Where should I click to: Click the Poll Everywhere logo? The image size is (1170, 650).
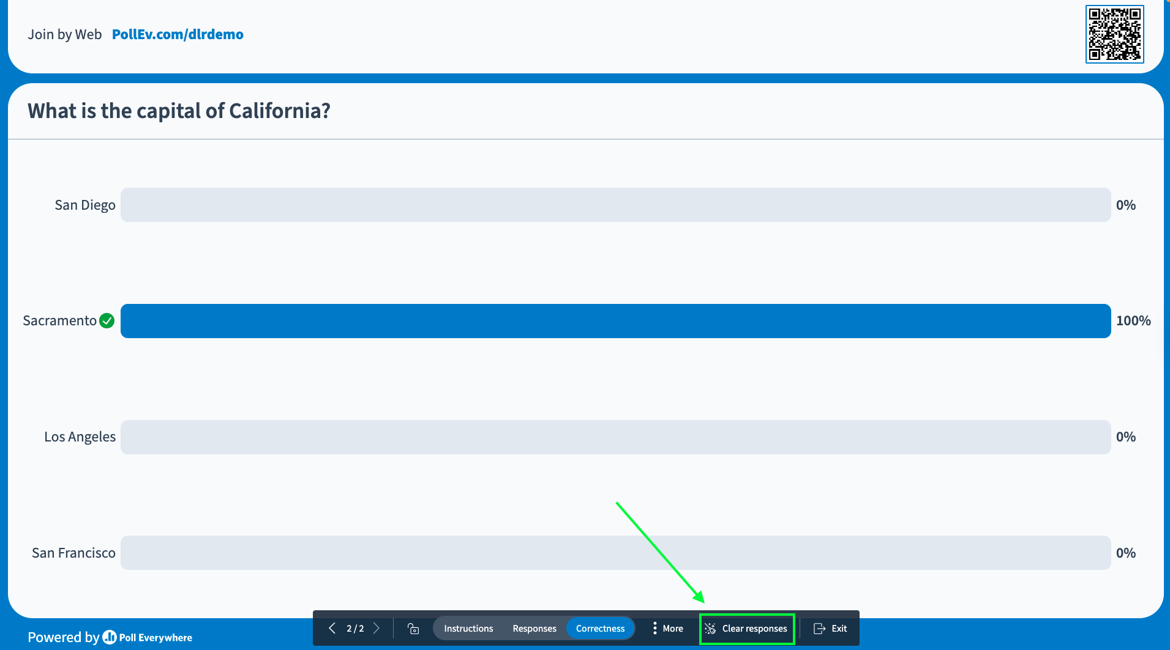[147, 637]
